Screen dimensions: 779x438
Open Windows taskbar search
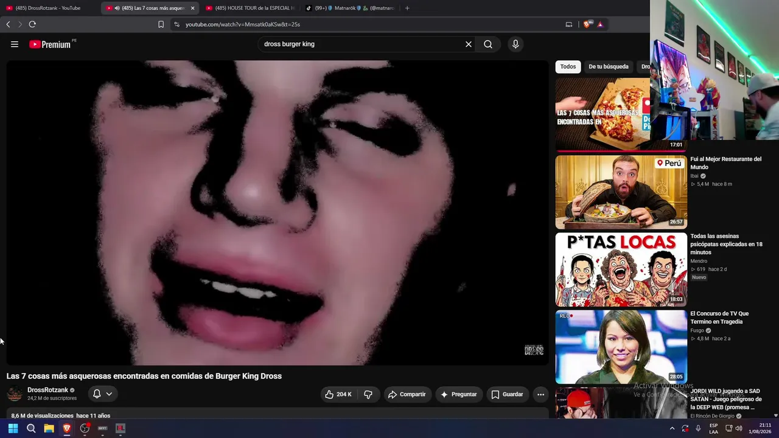31,428
